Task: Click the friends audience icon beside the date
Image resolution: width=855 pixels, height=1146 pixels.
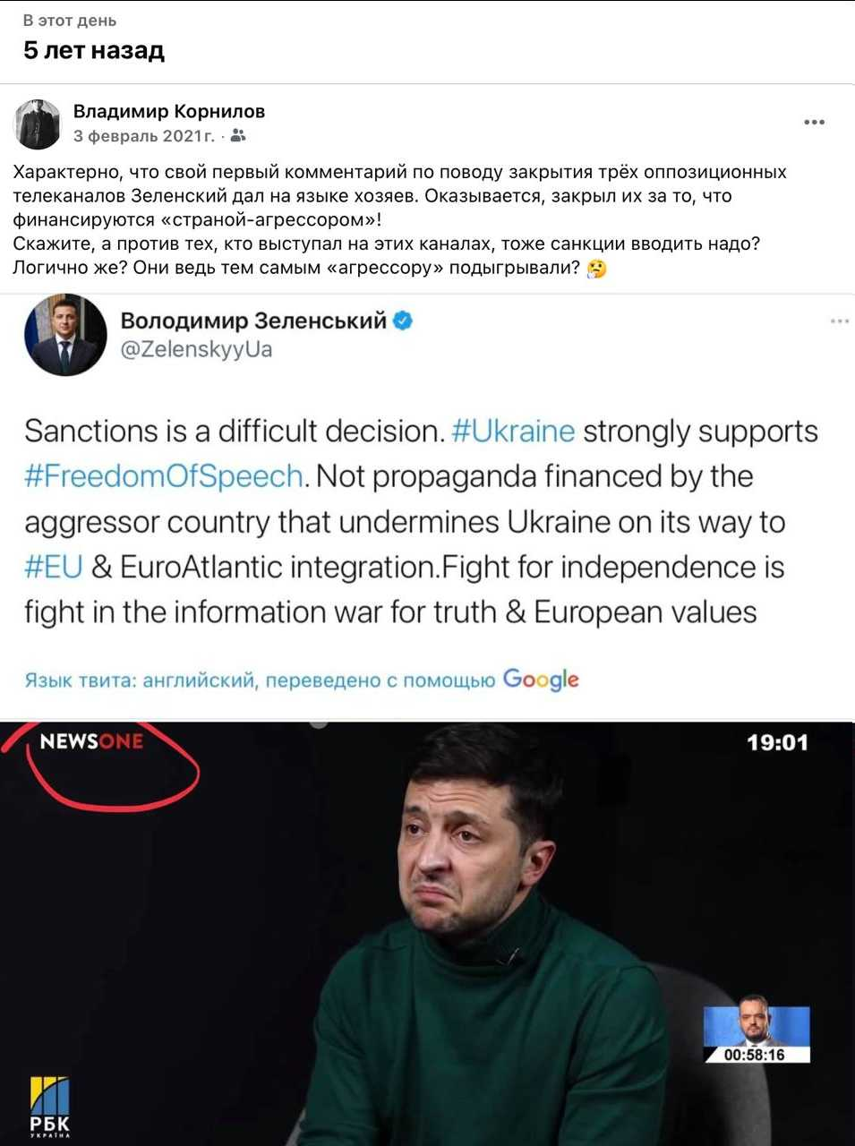Action: pyautogui.click(x=237, y=136)
